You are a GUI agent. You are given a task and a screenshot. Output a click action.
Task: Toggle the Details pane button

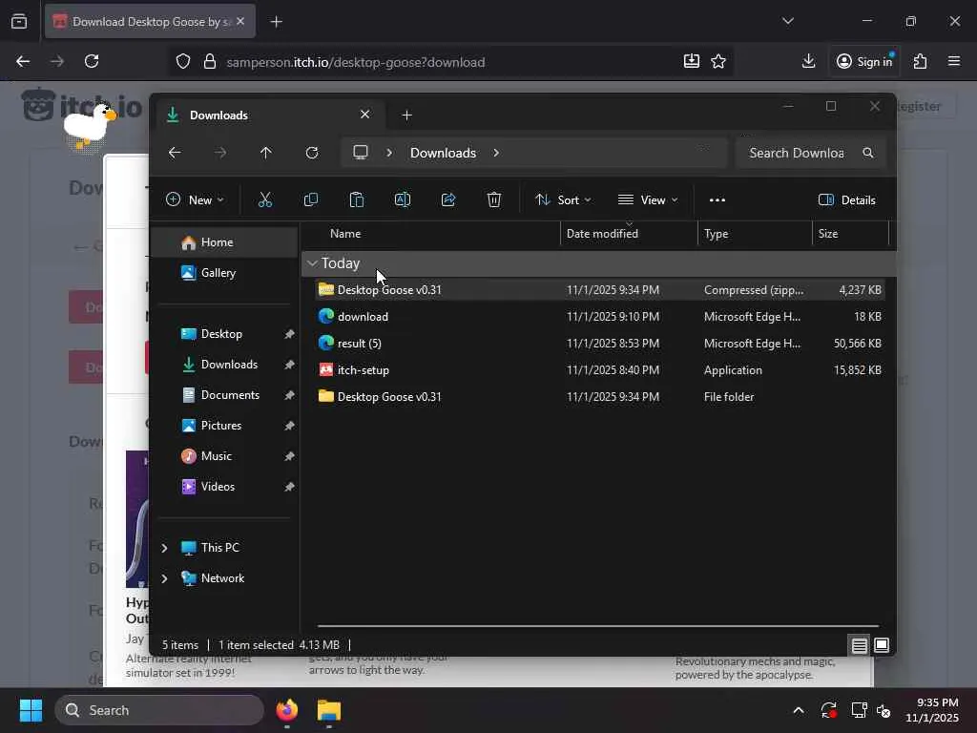847,200
